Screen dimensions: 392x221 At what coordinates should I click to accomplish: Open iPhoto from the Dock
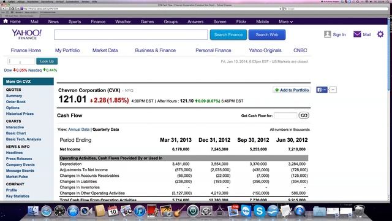pos(166,211)
